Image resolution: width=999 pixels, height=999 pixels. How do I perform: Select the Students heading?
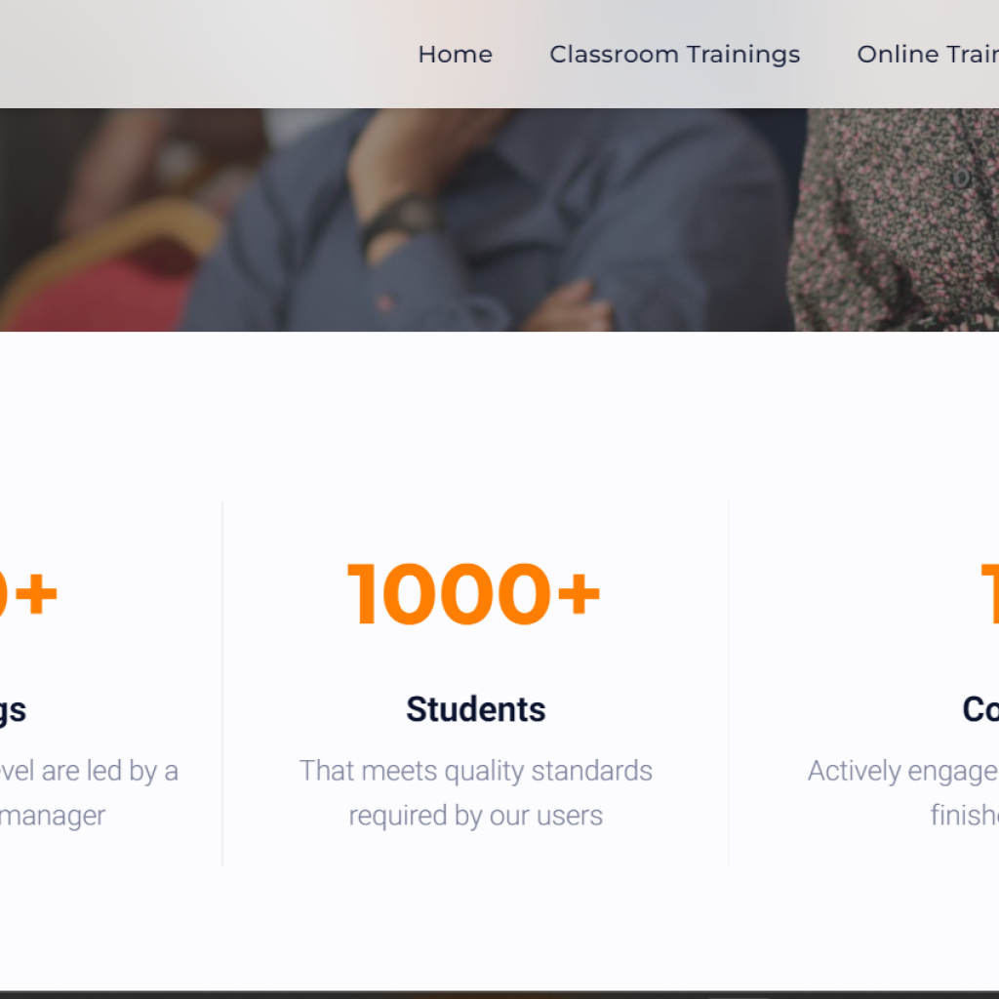point(476,709)
